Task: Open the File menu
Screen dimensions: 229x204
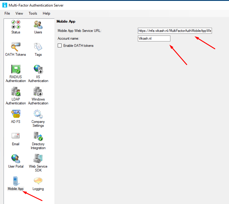Action: pos(7,13)
